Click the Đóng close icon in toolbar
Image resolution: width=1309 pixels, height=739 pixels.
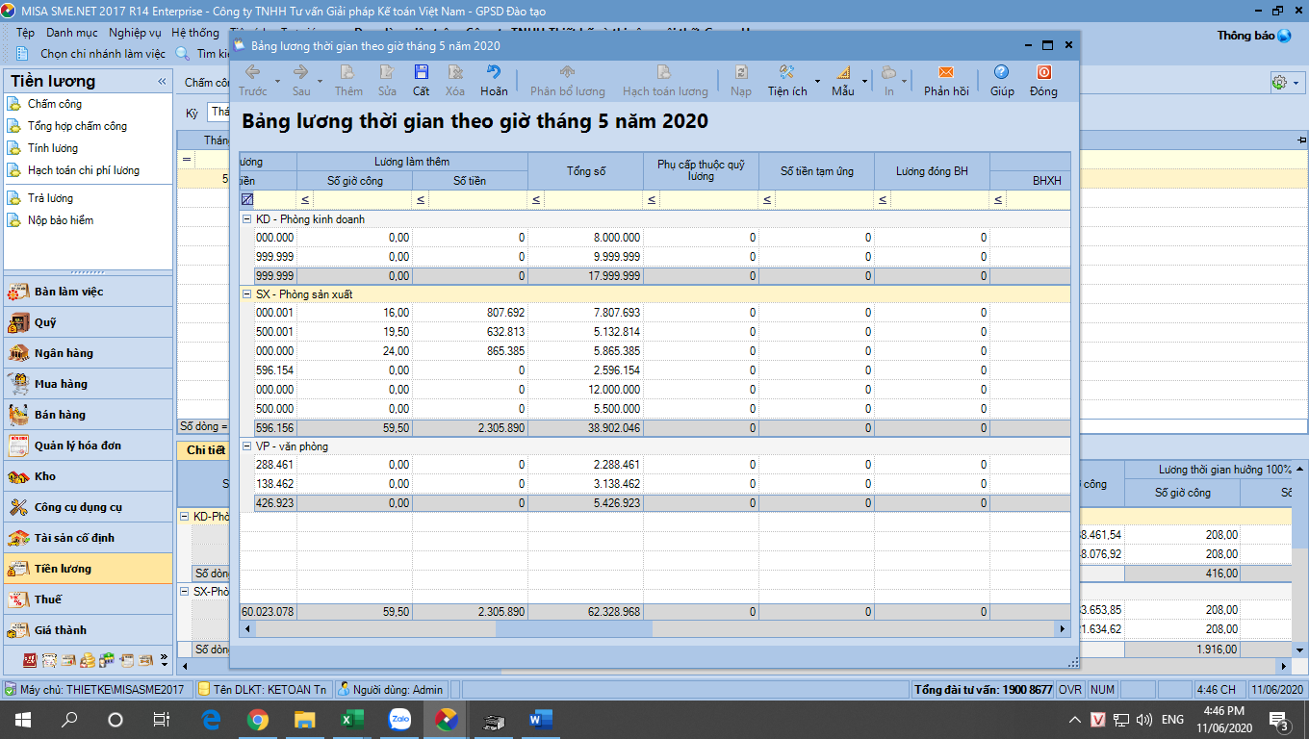(1042, 73)
